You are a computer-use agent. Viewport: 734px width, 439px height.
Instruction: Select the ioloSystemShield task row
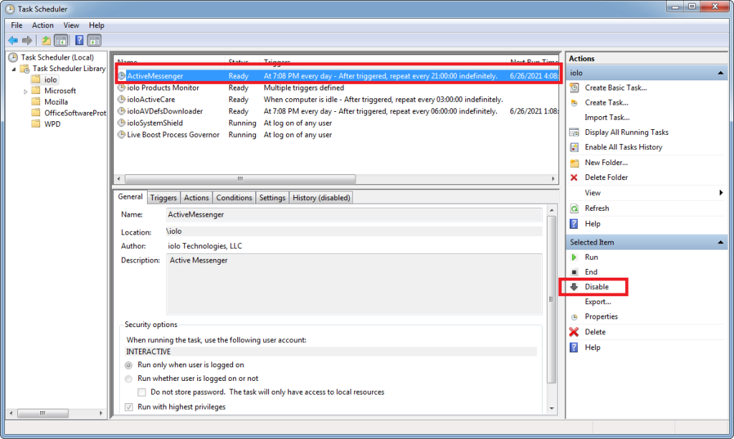(x=336, y=123)
